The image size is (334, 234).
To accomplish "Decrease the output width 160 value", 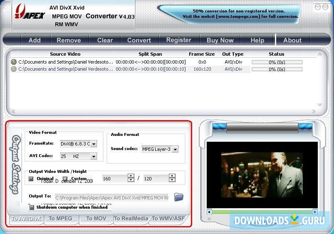I will [x=131, y=180].
